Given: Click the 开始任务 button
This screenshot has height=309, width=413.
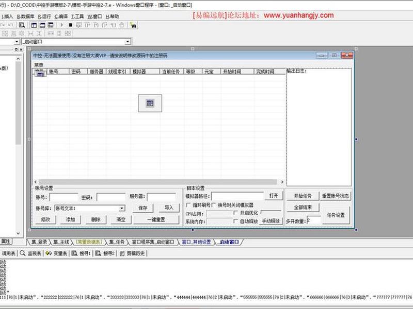Looking at the screenshot, I should coord(303,196).
